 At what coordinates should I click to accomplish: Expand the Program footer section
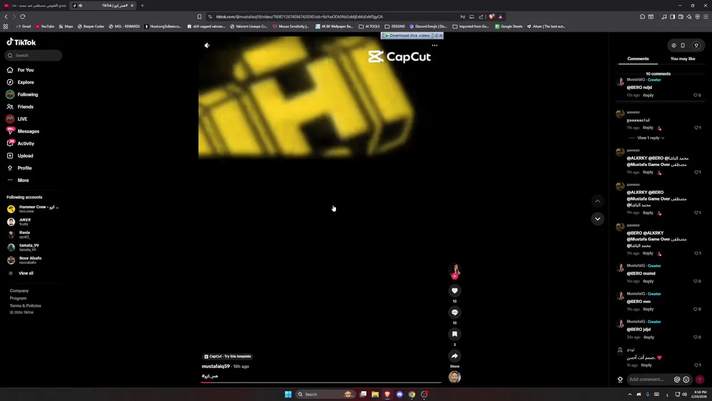pos(18,299)
